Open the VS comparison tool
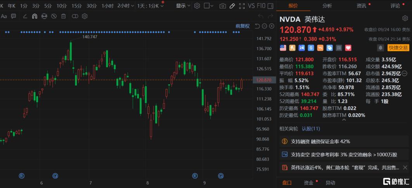 [x=251, y=6]
